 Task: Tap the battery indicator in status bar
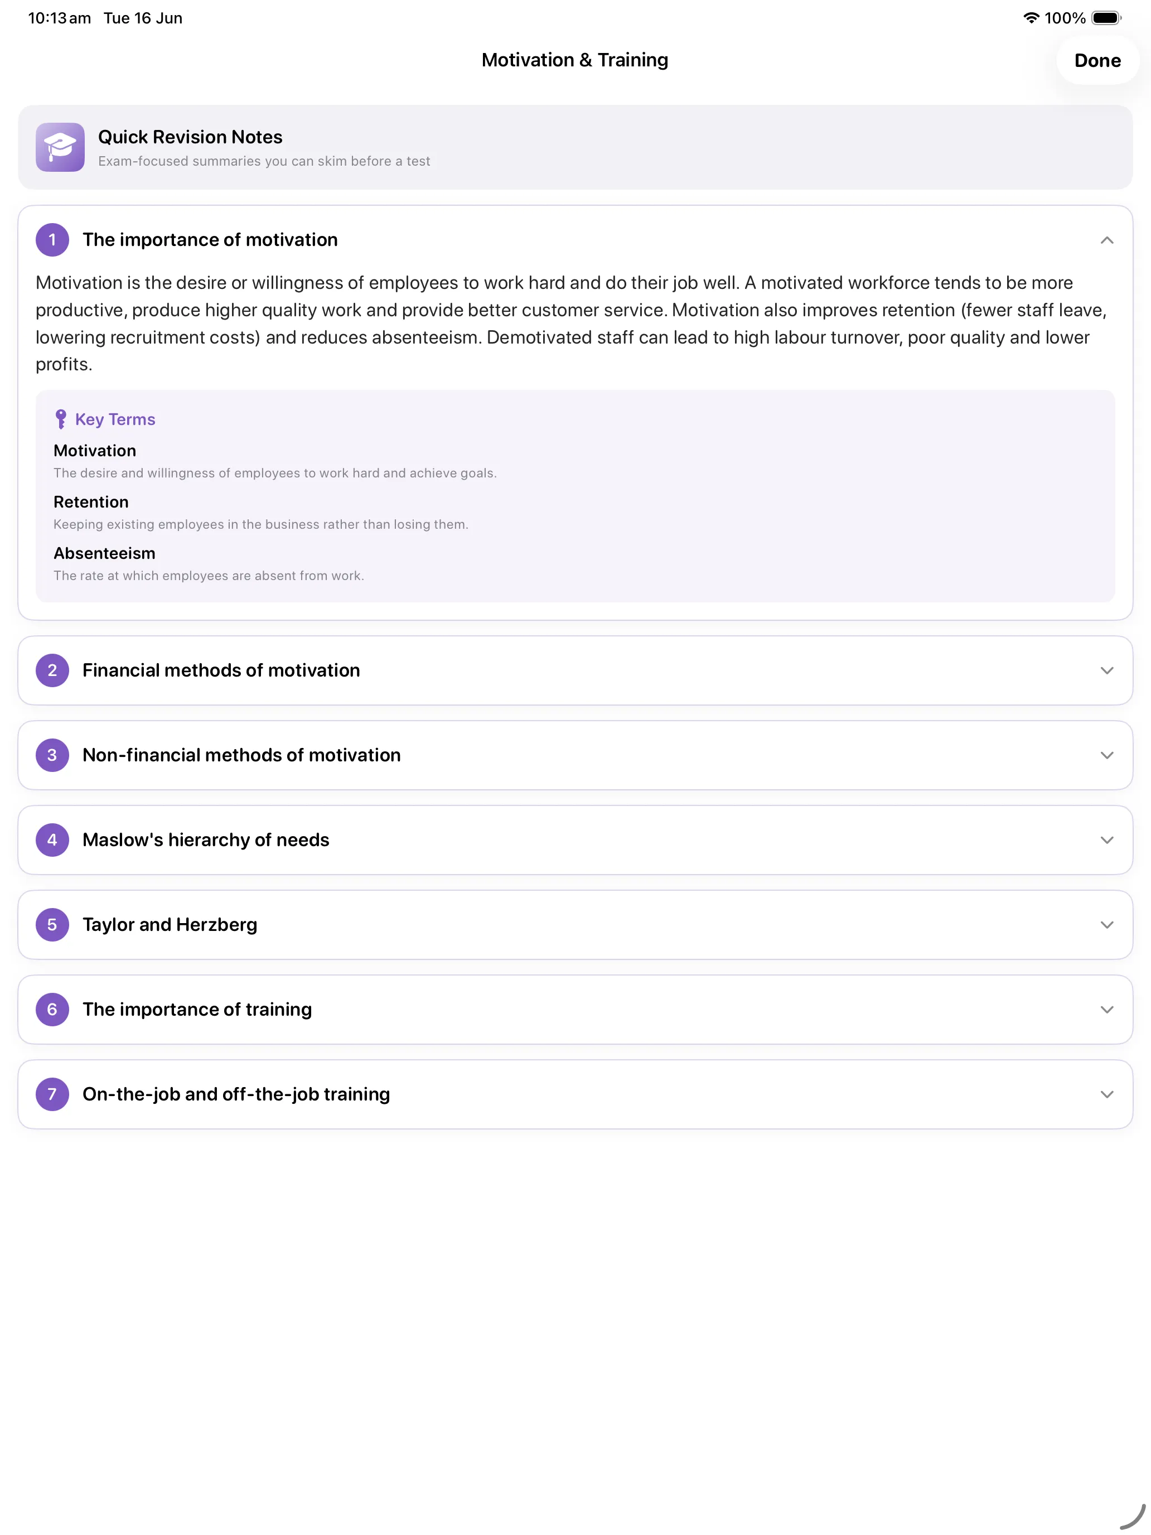(x=1106, y=18)
